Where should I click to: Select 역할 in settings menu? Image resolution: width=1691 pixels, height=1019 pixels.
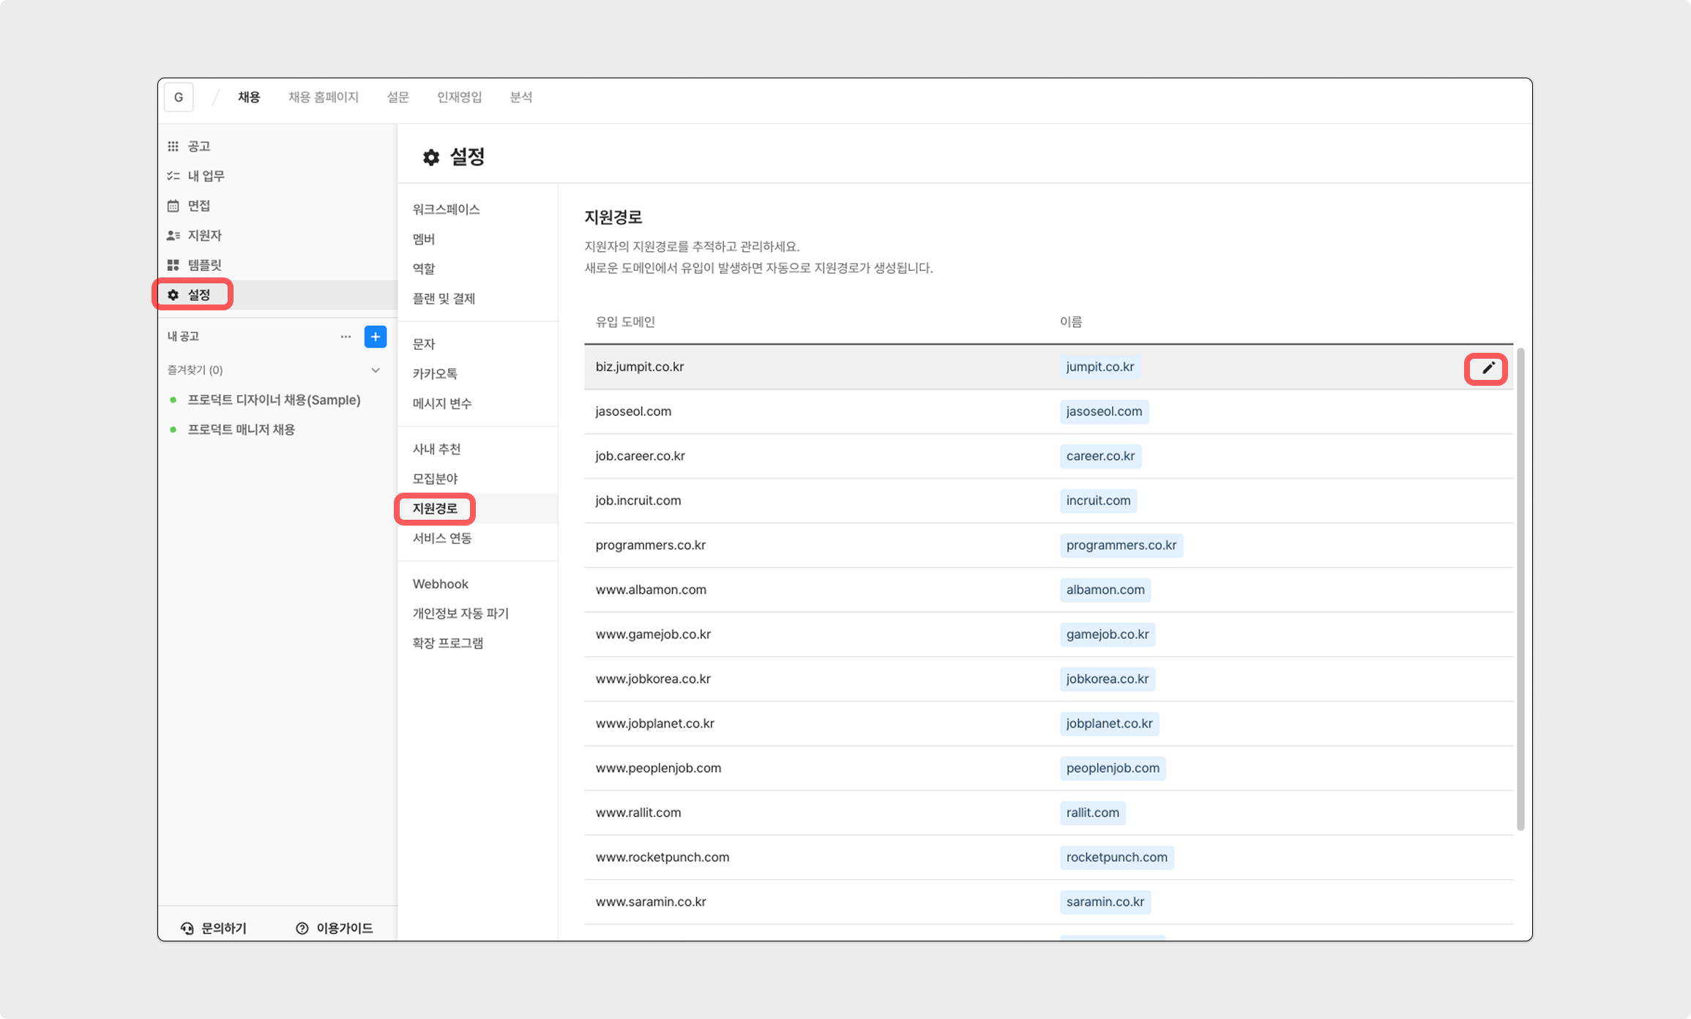pos(424,269)
